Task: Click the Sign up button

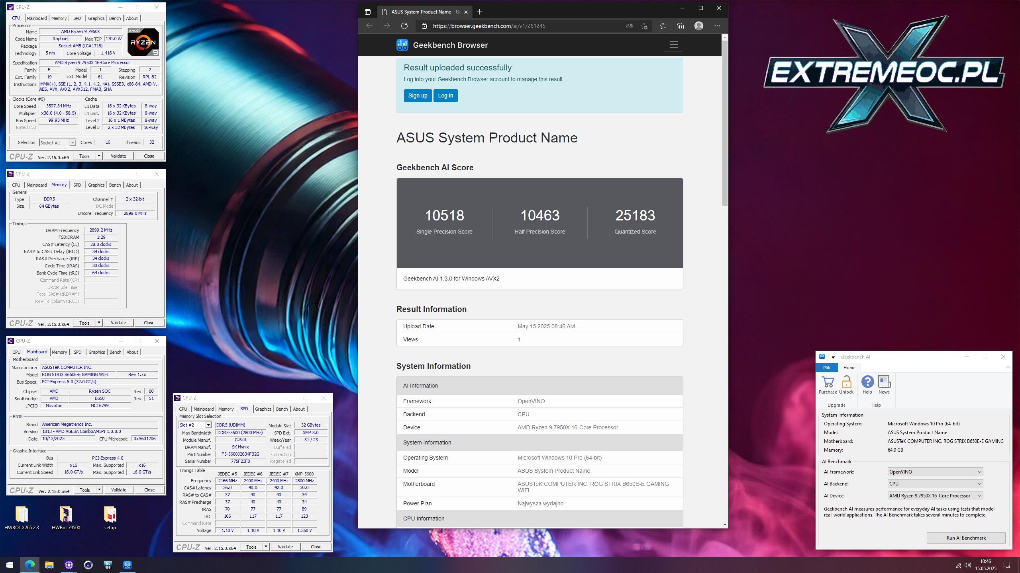Action: click(x=418, y=95)
